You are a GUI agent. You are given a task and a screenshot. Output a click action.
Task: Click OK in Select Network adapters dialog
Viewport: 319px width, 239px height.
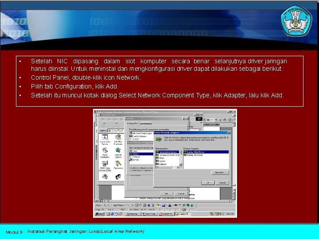208,183
